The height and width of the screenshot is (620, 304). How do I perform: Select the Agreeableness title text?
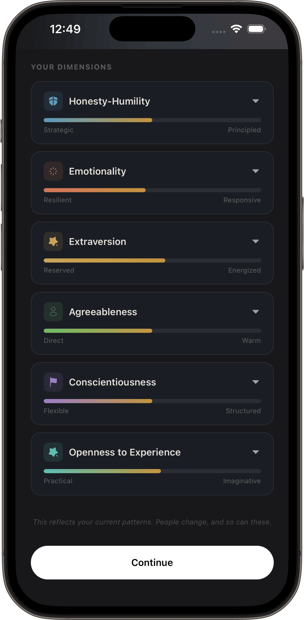pyautogui.click(x=103, y=312)
